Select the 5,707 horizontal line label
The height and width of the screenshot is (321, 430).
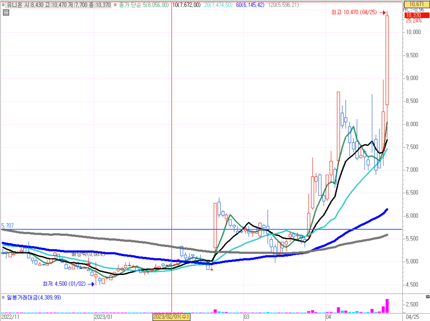point(7,226)
